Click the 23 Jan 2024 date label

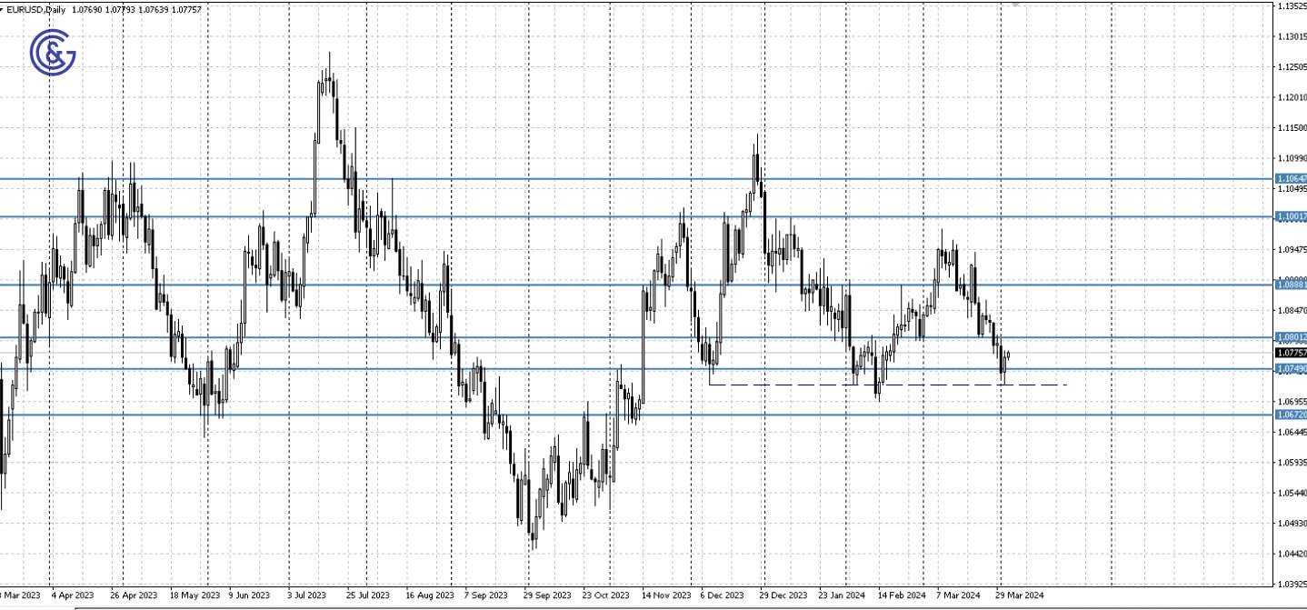(843, 596)
